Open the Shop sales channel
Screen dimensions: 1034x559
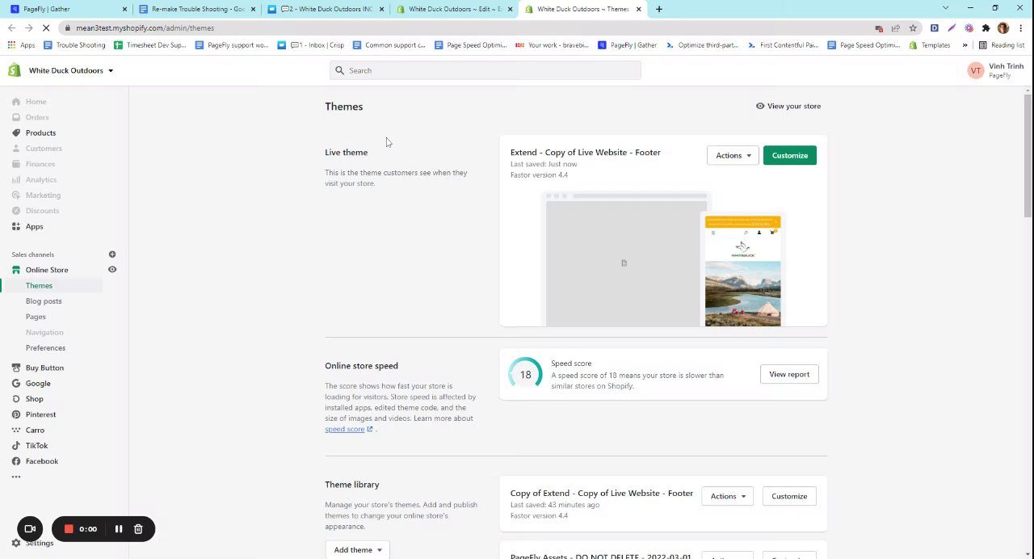(34, 399)
